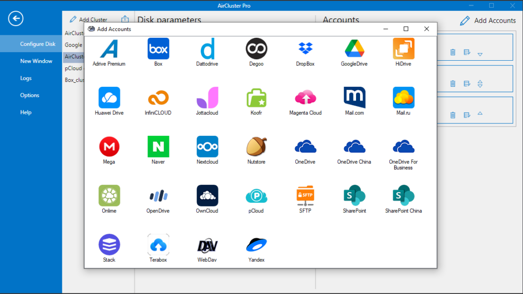Viewport: 523px width, 294px height.
Task: Select the pCloud cluster in the list
Action: pos(74,68)
